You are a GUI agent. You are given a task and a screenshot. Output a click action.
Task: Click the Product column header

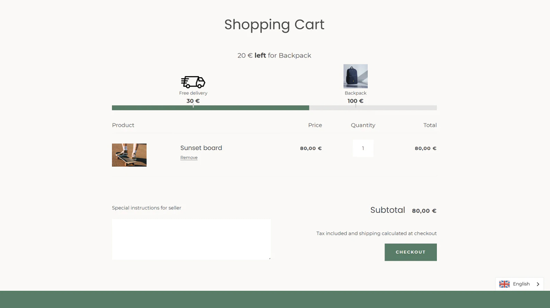tap(123, 125)
